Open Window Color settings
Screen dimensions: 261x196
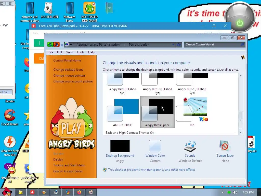[x=155, y=151]
